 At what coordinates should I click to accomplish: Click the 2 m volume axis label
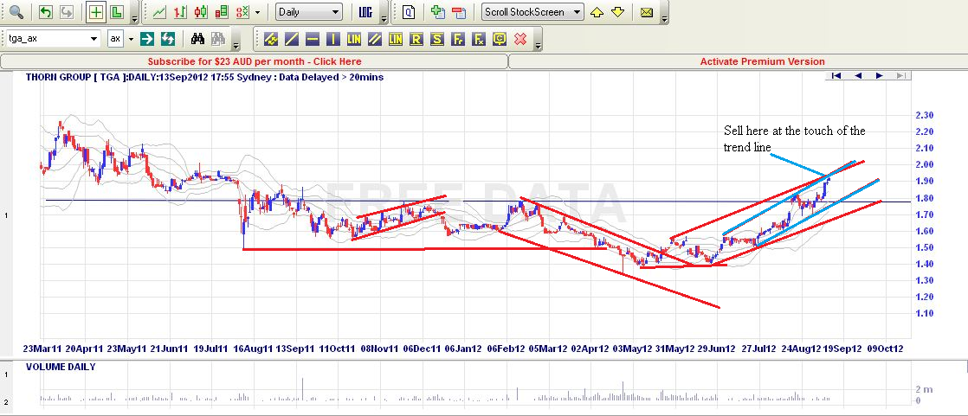(924, 389)
